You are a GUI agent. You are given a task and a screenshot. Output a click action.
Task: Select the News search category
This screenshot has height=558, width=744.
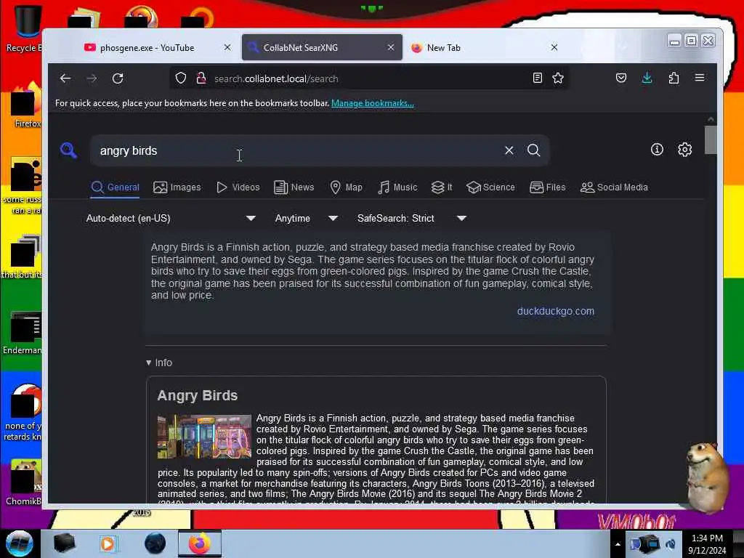[x=294, y=187]
